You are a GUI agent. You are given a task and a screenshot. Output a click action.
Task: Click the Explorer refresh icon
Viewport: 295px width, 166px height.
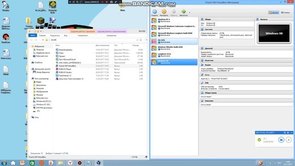[141, 40]
